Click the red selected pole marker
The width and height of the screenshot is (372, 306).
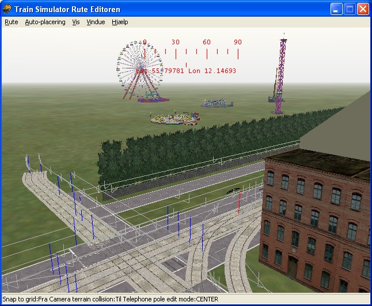[240, 202]
